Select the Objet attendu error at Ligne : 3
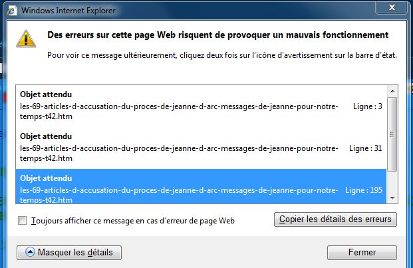 (x=202, y=106)
